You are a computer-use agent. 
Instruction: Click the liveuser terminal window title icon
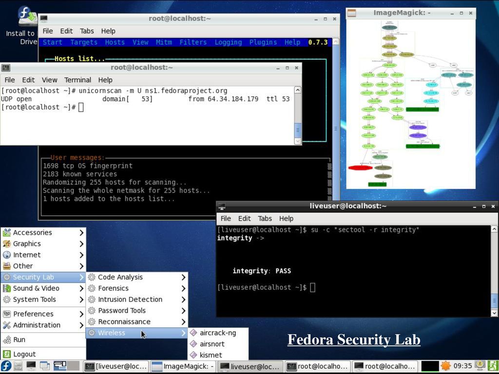(222, 206)
